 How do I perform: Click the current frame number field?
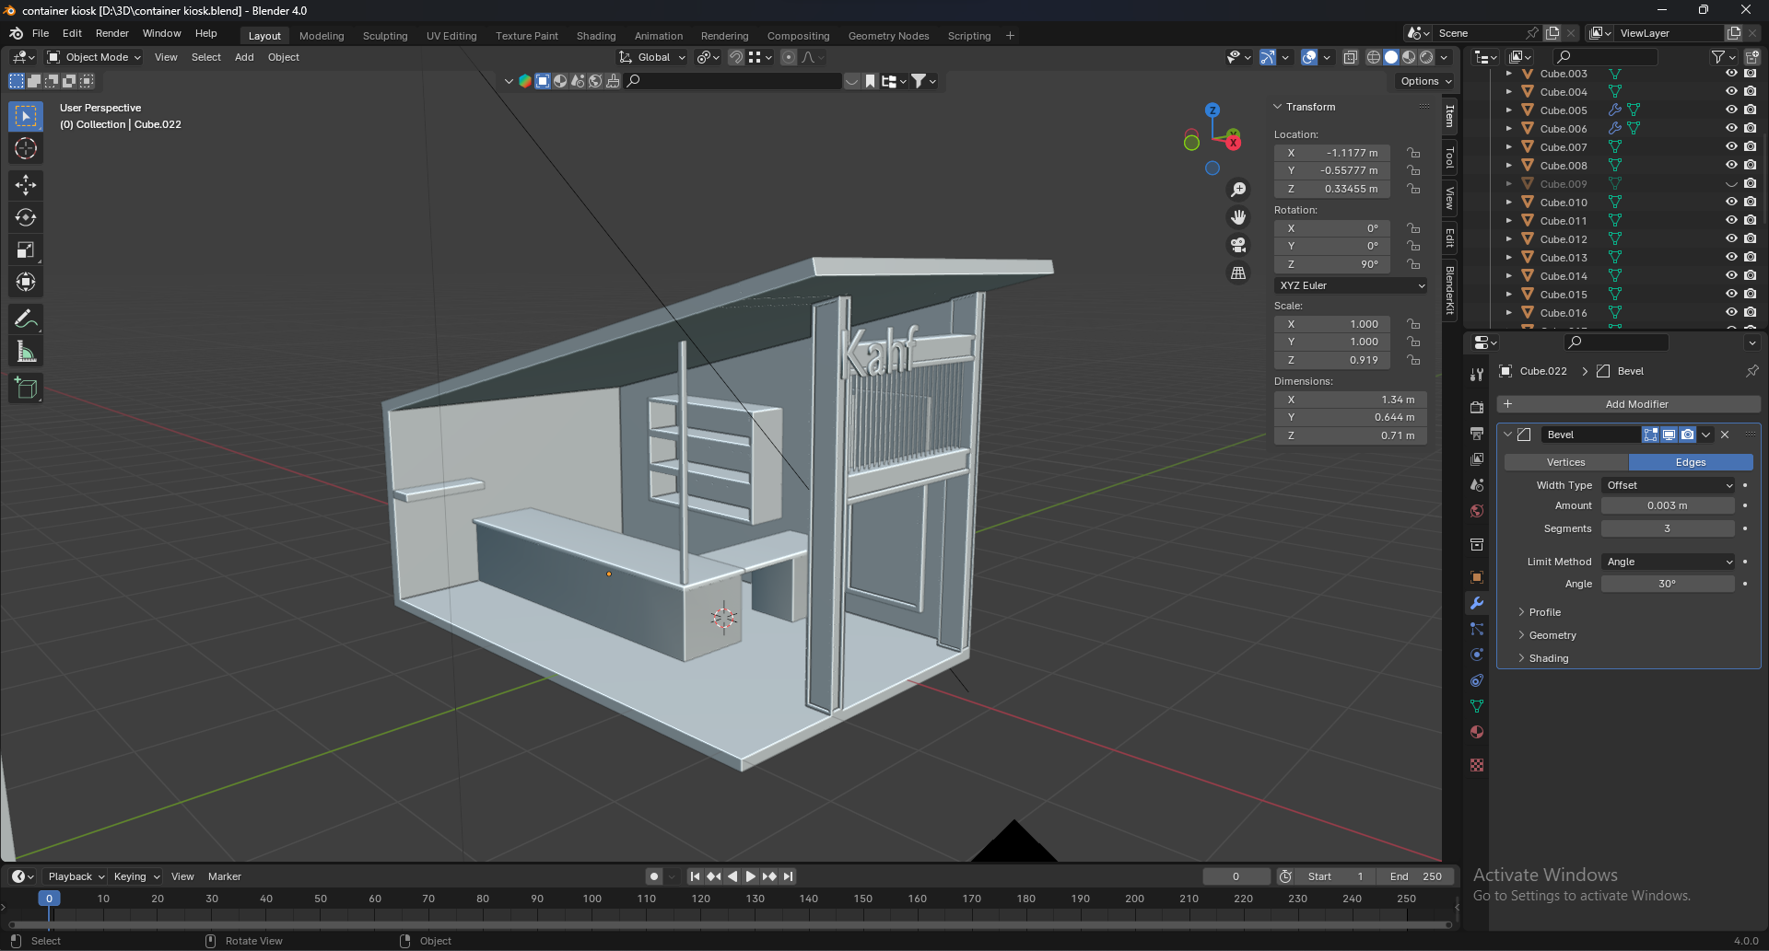point(1236,876)
